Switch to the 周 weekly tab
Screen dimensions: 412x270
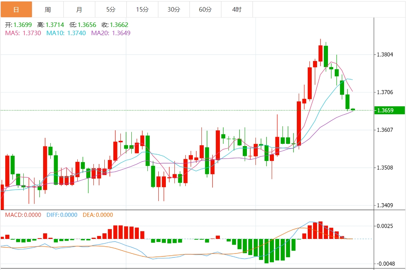coord(48,9)
